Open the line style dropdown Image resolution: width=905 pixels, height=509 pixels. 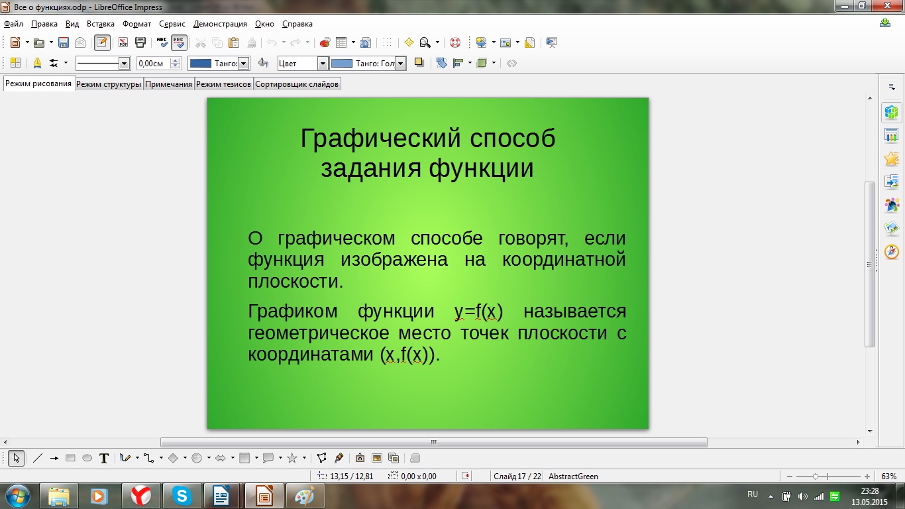coord(124,64)
